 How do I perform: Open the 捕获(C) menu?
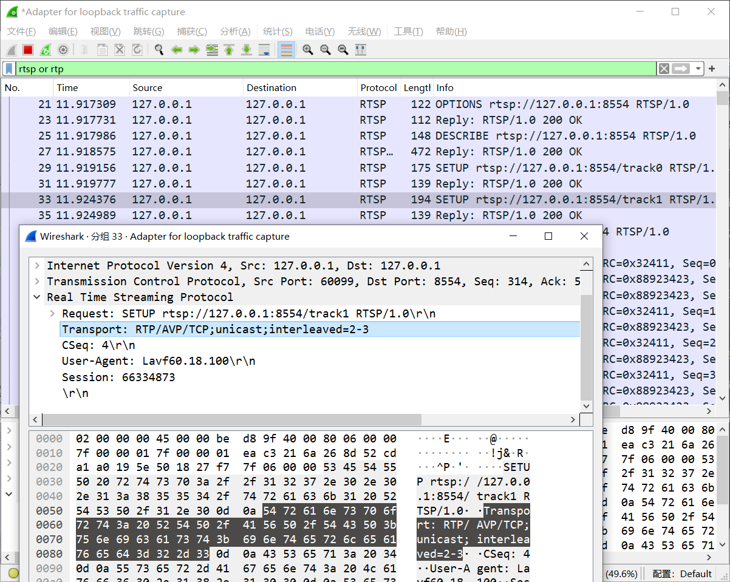click(x=192, y=32)
